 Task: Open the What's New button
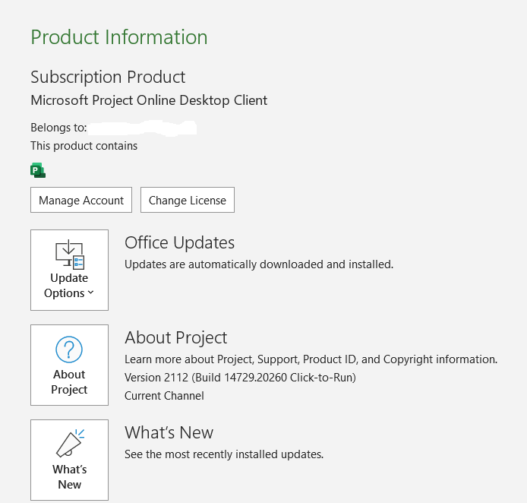pyautogui.click(x=69, y=460)
